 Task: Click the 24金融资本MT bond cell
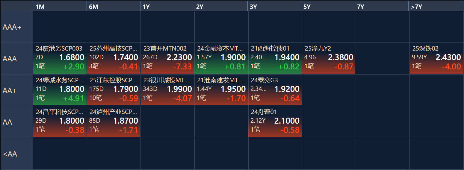click(221, 58)
